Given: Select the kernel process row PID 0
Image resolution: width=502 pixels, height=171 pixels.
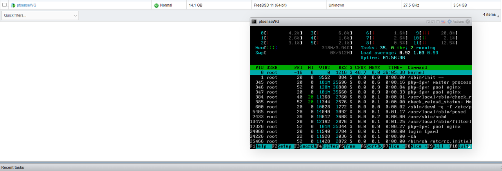Looking at the screenshot, I should pos(361,72).
